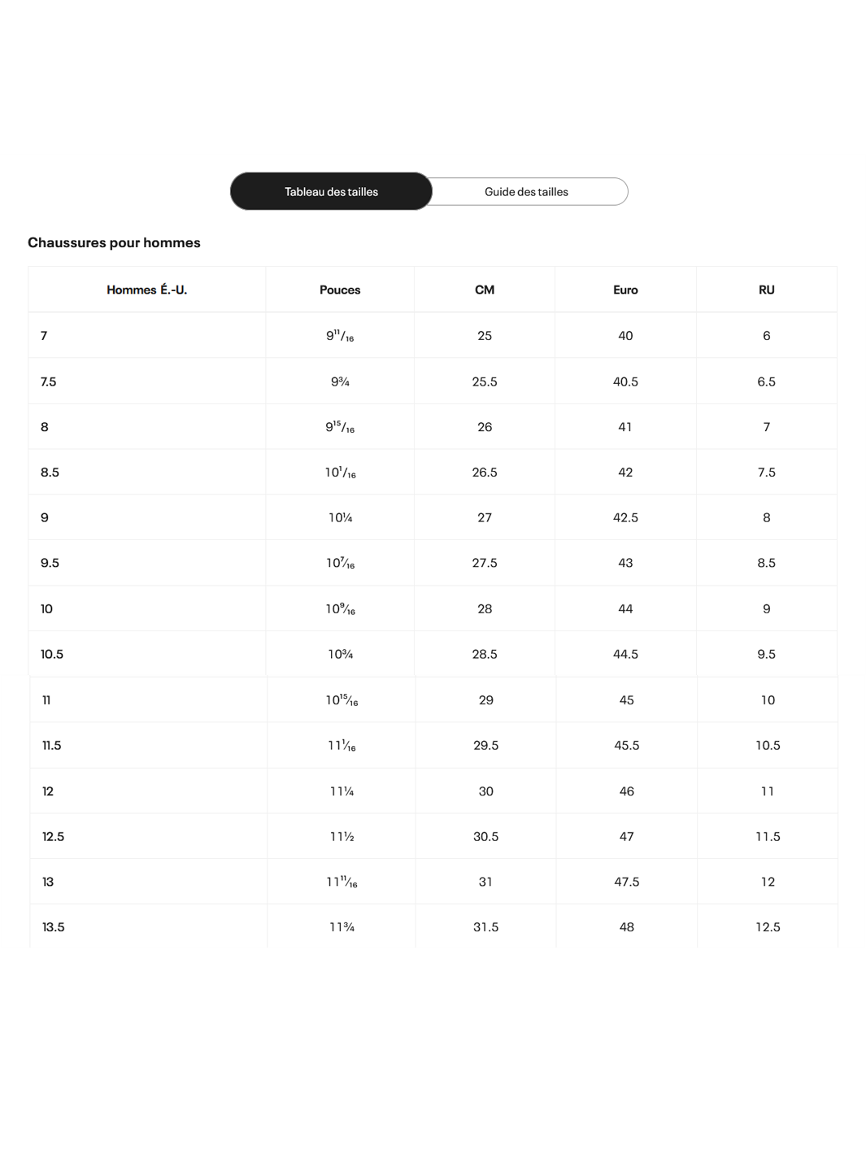Click the 47.5 Euro size cell
The image size is (866, 1155).
coord(627,882)
